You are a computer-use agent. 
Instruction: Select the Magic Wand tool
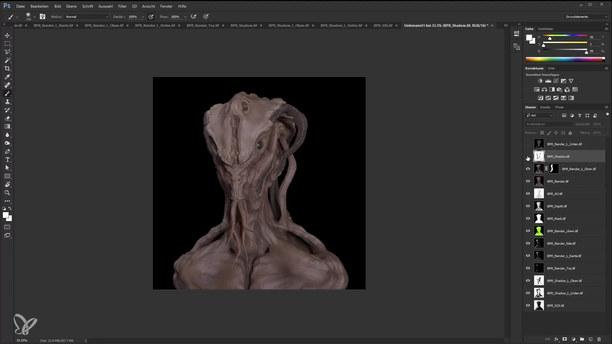click(7, 60)
